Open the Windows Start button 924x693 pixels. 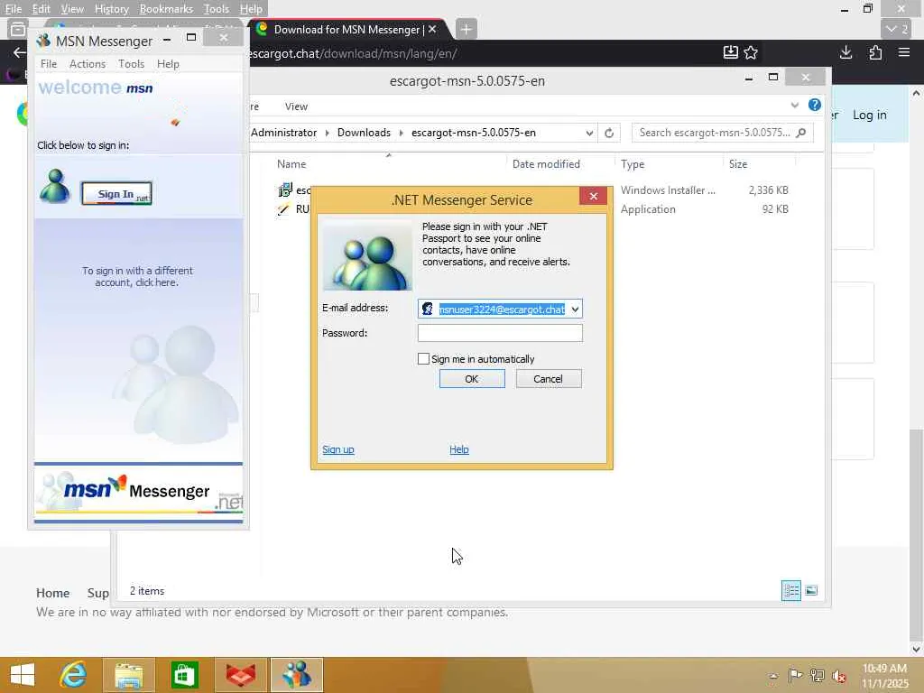click(x=23, y=675)
